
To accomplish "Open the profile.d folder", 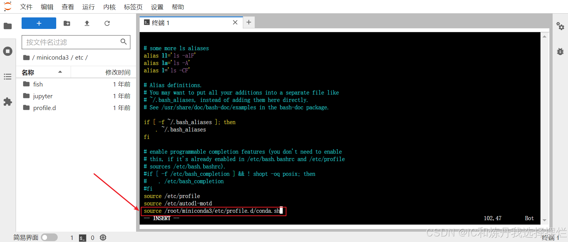I will (76, 108).
